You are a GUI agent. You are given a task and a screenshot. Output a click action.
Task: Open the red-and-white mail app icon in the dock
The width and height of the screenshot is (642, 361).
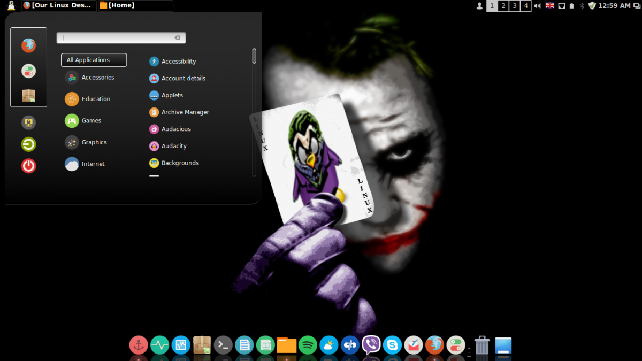tap(414, 345)
